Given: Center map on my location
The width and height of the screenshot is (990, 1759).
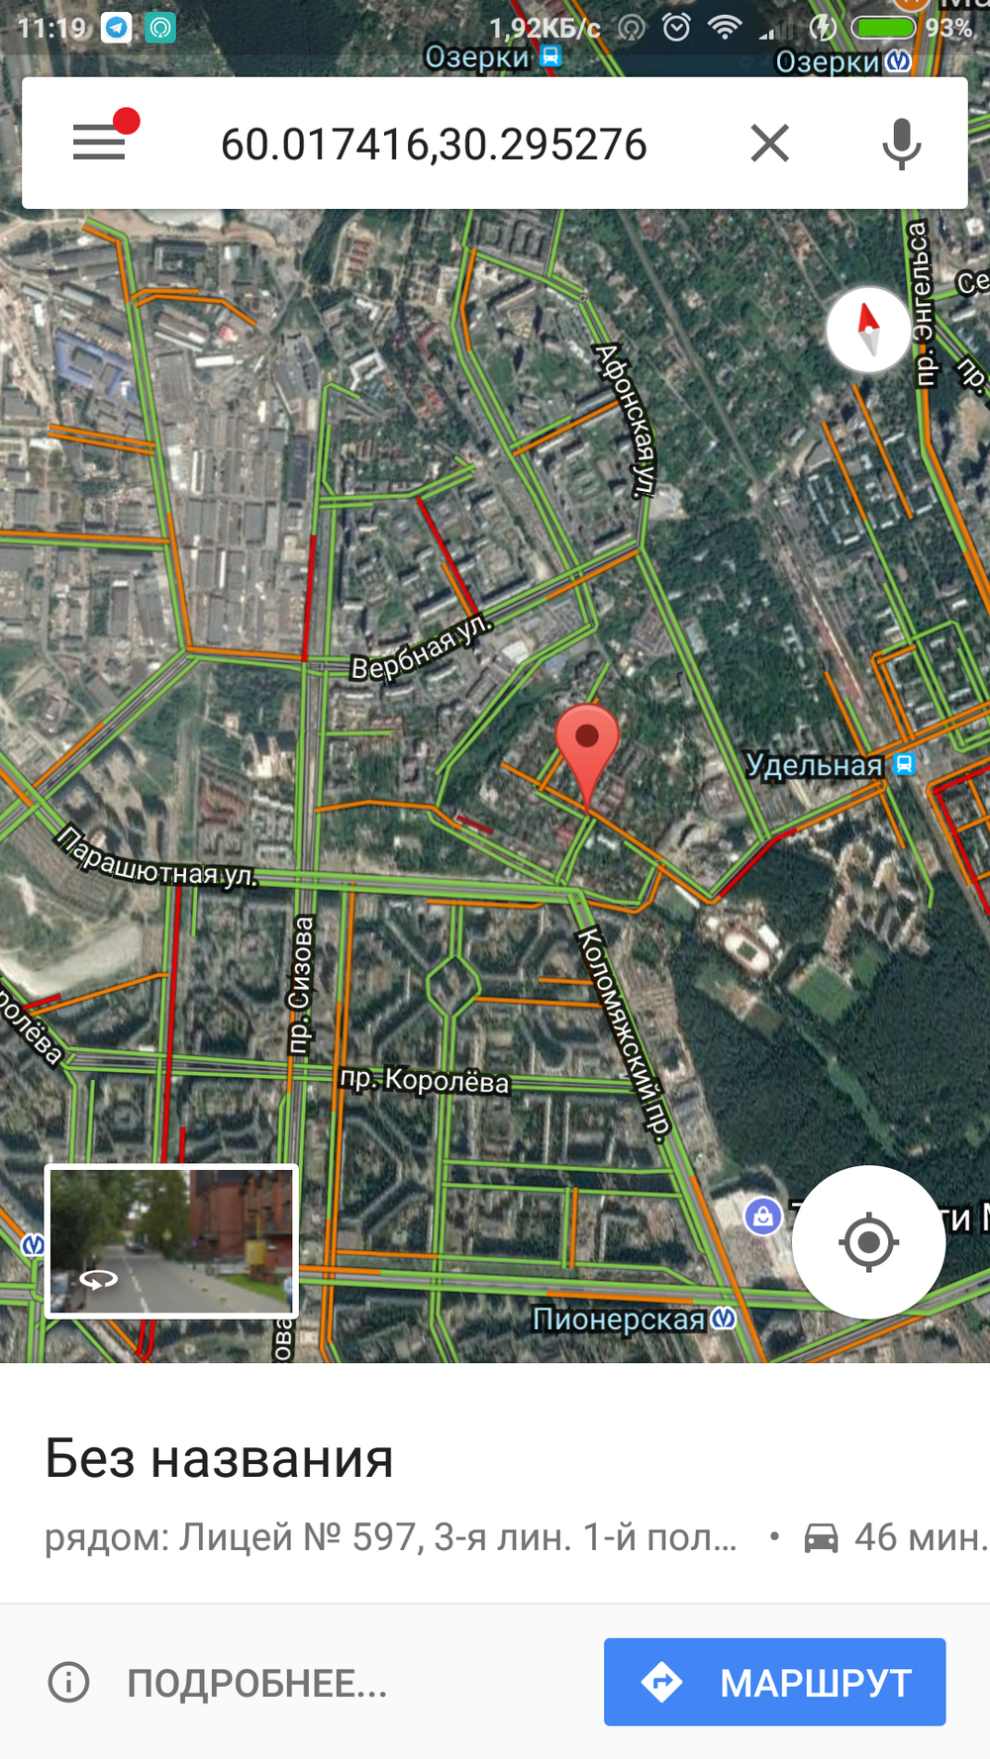Looking at the screenshot, I should click(868, 1241).
